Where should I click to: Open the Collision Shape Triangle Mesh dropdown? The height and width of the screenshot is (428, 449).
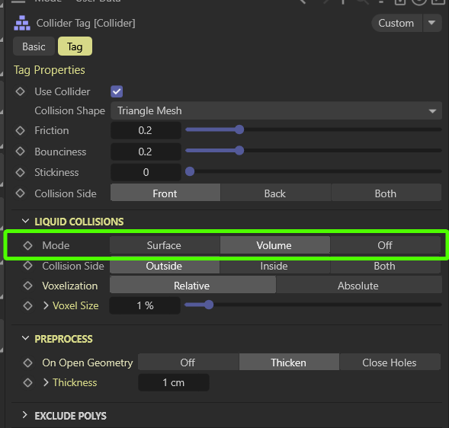coord(276,110)
